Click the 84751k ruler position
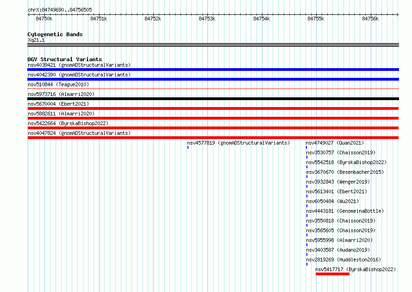Screen dimensions: 412x292 99,19
